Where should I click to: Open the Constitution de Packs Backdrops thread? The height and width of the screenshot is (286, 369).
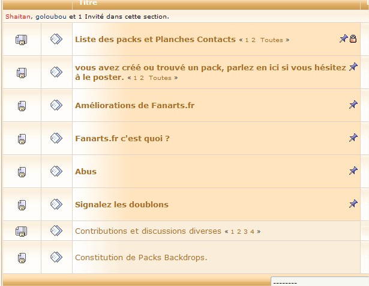pyautogui.click(x=140, y=258)
